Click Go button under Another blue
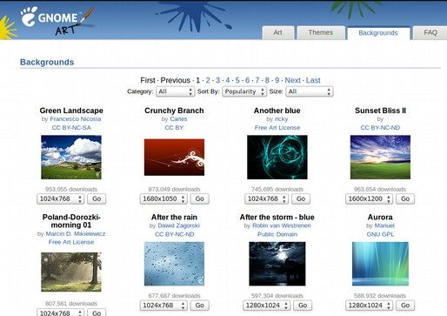This screenshot has height=316, width=447. 301,199
